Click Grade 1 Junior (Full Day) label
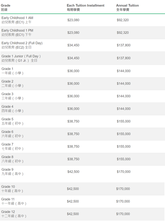The height and width of the screenshot is (222, 165). click(21, 58)
